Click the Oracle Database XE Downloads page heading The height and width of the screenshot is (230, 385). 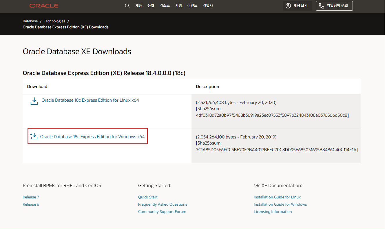[77, 52]
